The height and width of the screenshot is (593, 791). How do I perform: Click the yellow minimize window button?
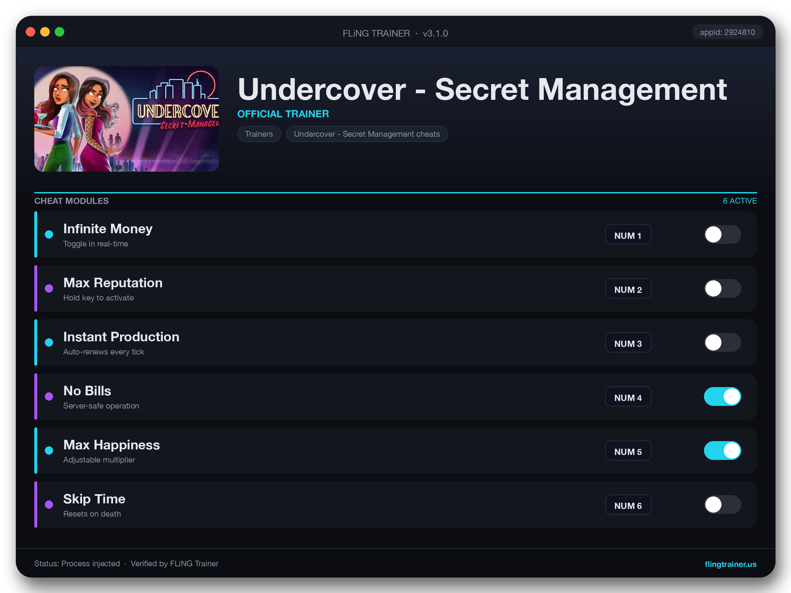tap(45, 32)
